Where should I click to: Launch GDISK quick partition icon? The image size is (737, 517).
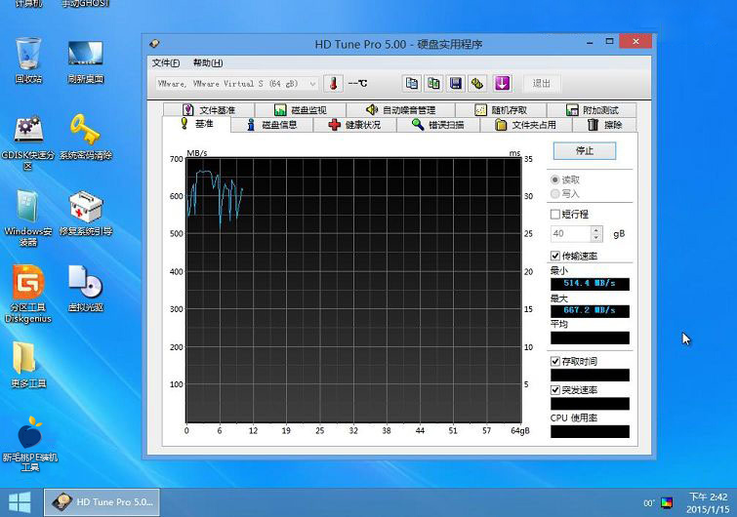(28, 142)
